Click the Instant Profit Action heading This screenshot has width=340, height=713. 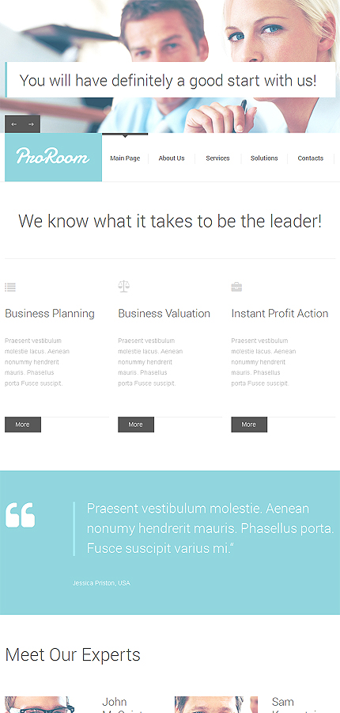point(280,313)
